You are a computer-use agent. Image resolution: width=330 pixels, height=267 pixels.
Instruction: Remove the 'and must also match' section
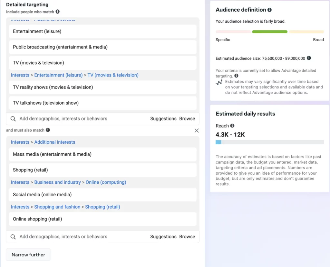[197, 130]
